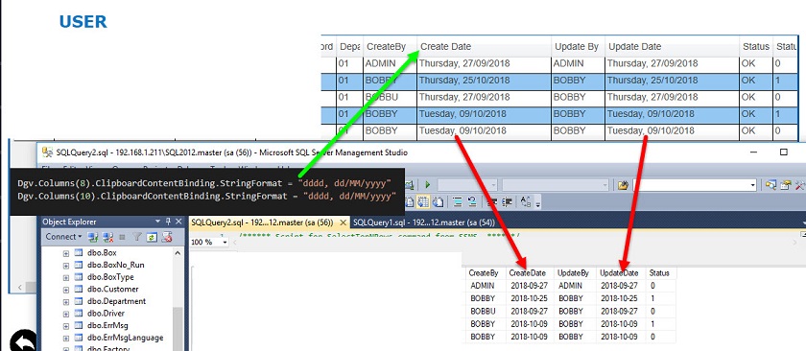Screen dimensions: 806x351
Task: Select dbo.Box in Object Explorer
Action: [102, 253]
